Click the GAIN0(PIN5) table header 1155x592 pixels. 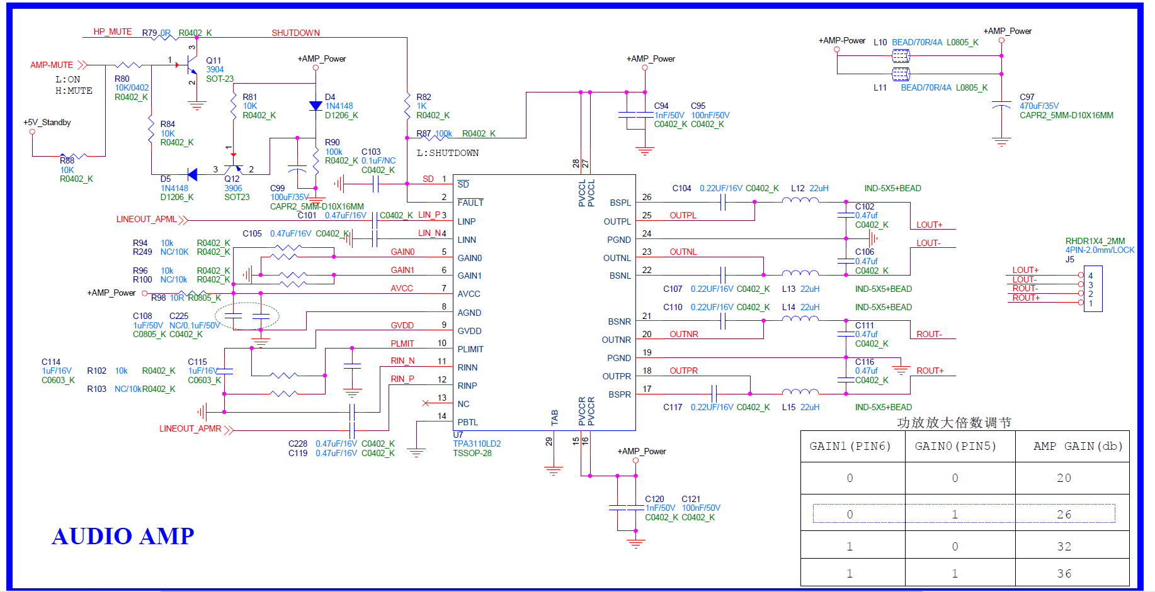pos(955,446)
